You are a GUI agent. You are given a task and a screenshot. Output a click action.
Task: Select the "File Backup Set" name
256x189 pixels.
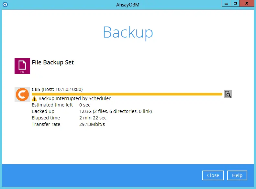click(x=53, y=62)
